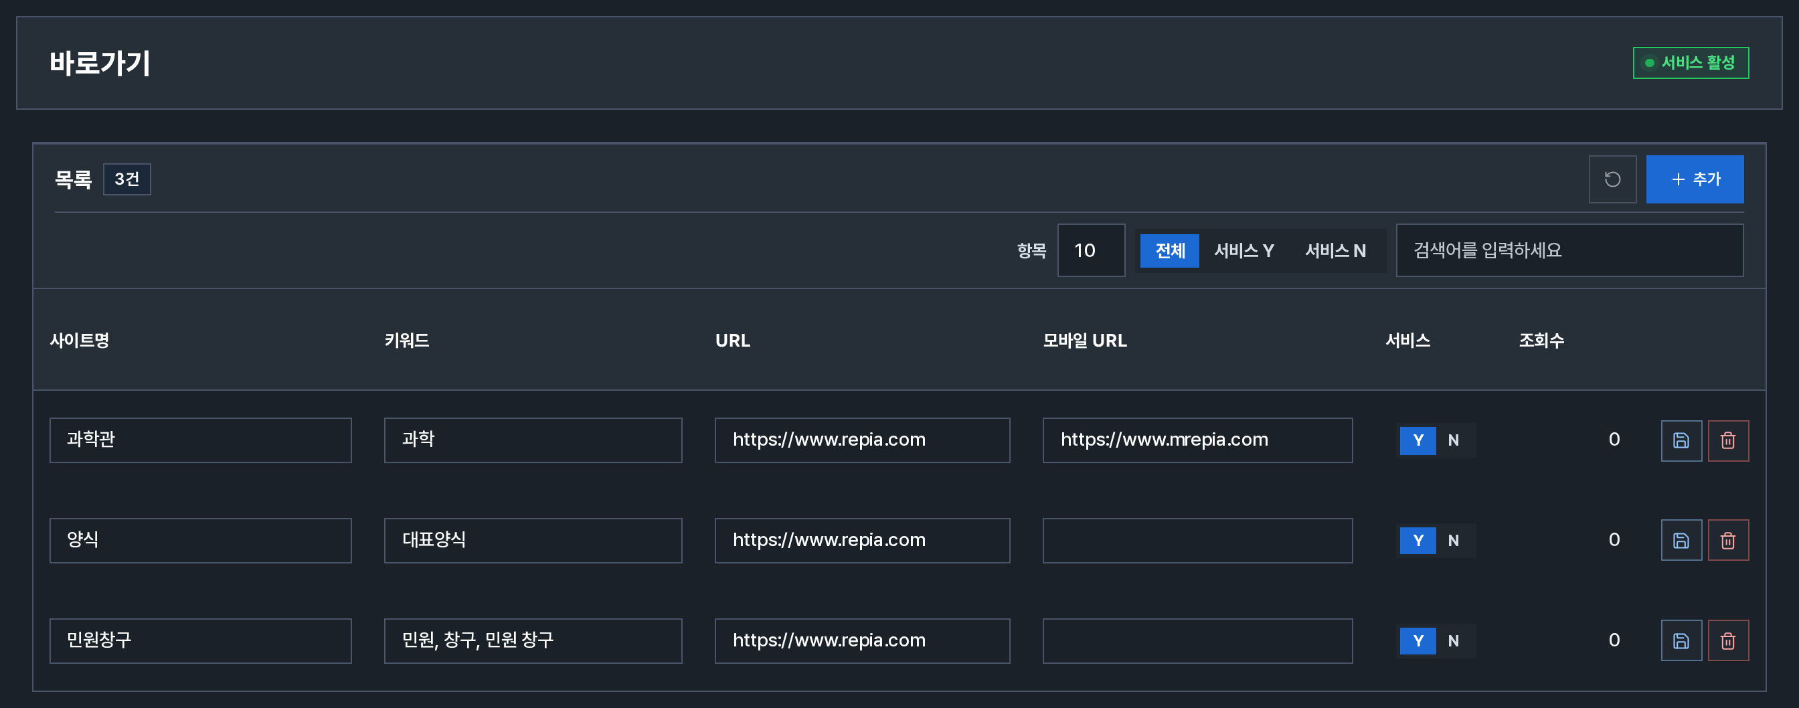This screenshot has width=1799, height=708.
Task: Click the 서비스 활성 status badge
Action: [x=1690, y=63]
